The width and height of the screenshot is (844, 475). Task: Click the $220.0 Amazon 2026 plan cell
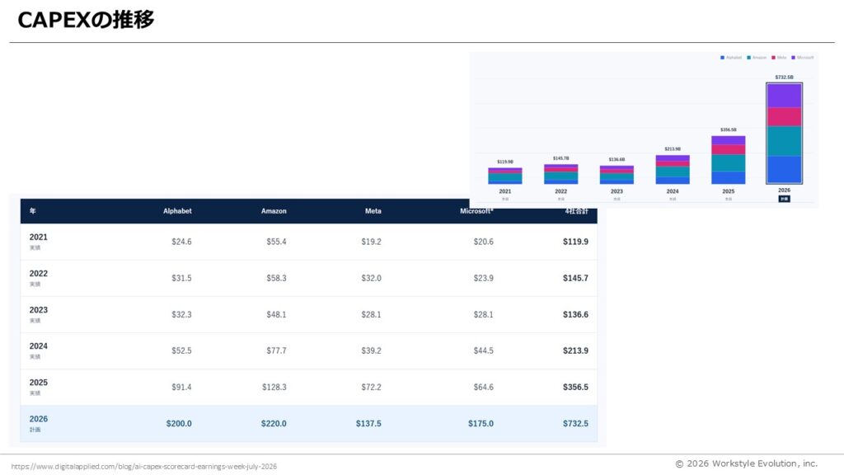(x=274, y=424)
